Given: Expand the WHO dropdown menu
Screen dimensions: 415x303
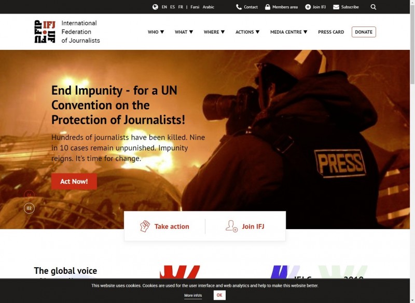Looking at the screenshot, I should tap(156, 32).
